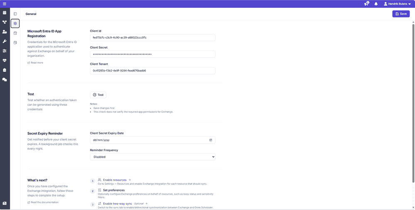Open the announcements megaphone icon
This screenshot has width=415, height=210.
(x=366, y=4)
